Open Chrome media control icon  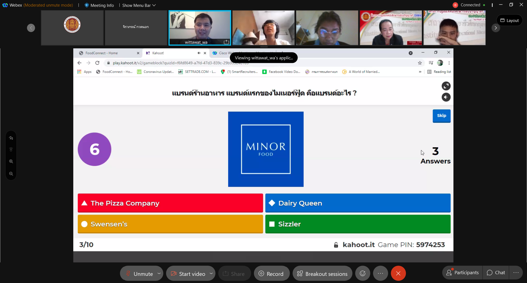point(431,63)
